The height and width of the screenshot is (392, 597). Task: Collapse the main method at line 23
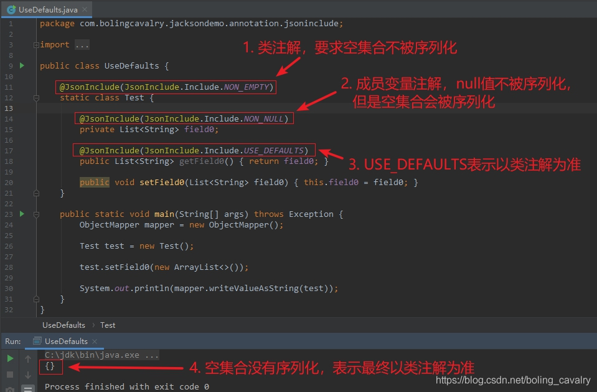[x=37, y=214]
